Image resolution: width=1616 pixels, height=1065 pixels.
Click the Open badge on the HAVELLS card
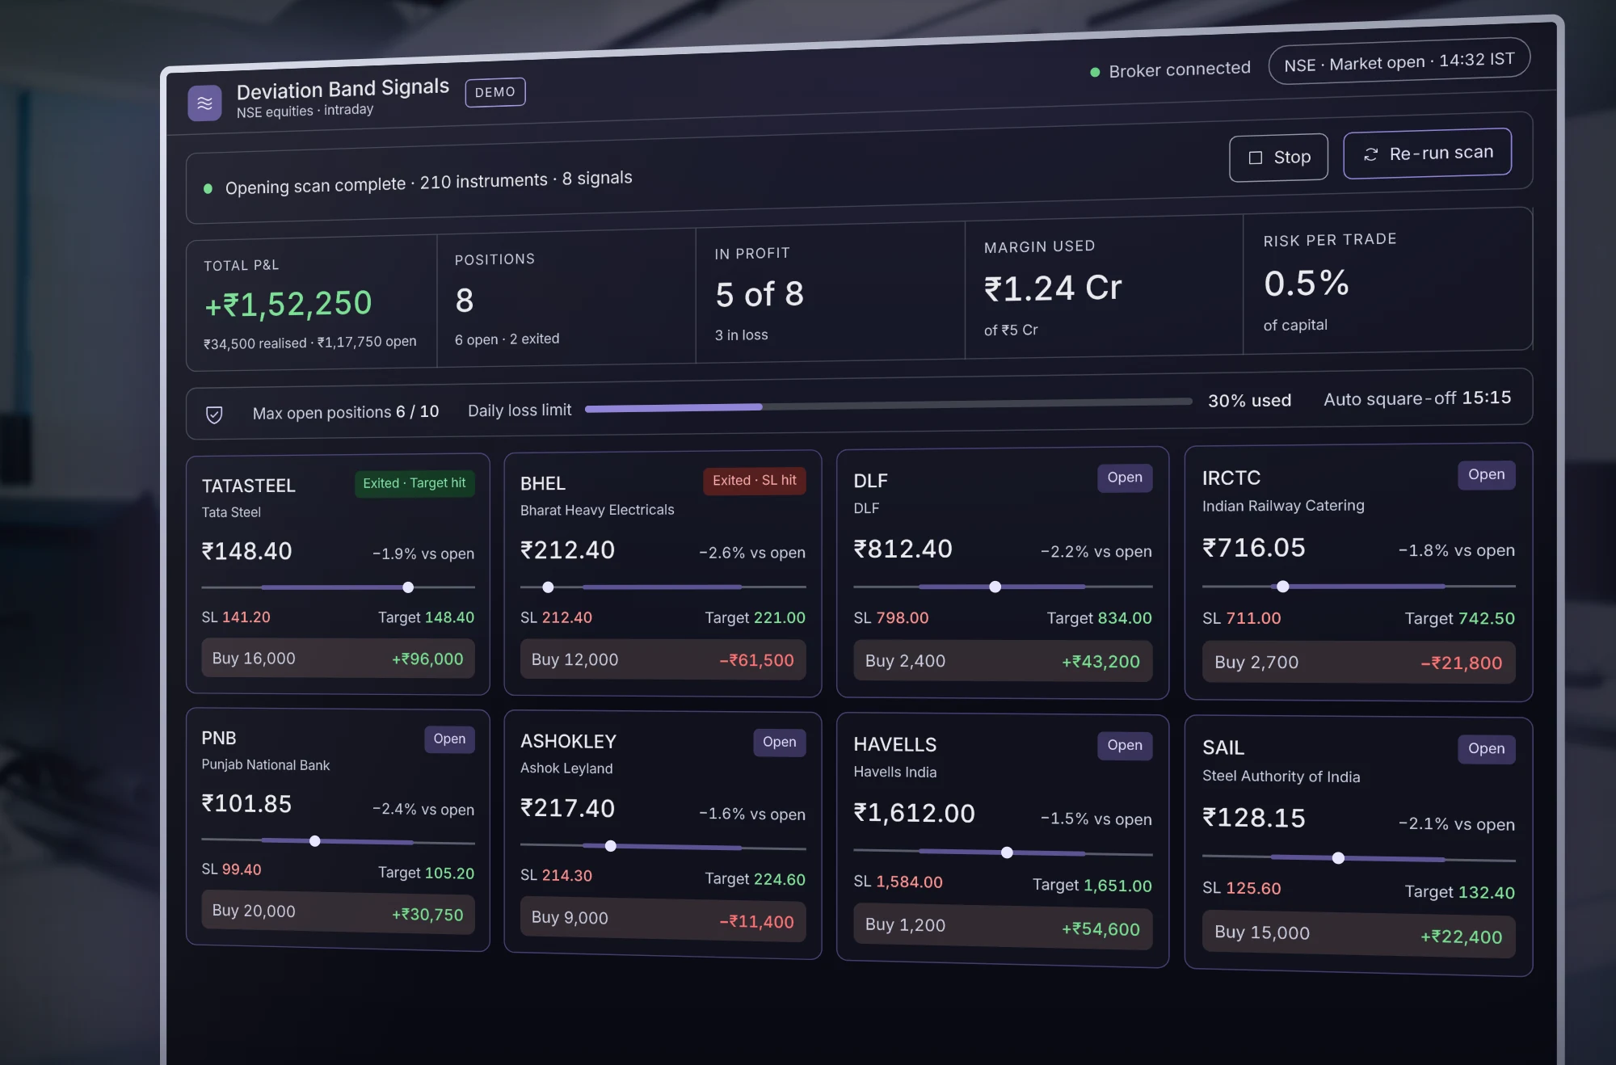[1125, 746]
